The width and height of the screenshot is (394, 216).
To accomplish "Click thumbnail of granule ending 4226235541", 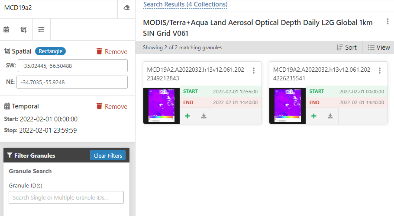I will coord(288,106).
